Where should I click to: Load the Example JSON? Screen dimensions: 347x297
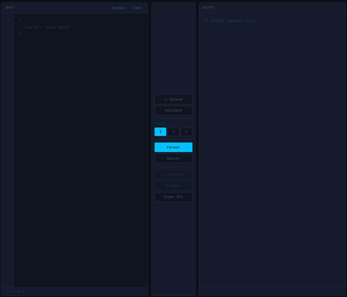coord(118,8)
